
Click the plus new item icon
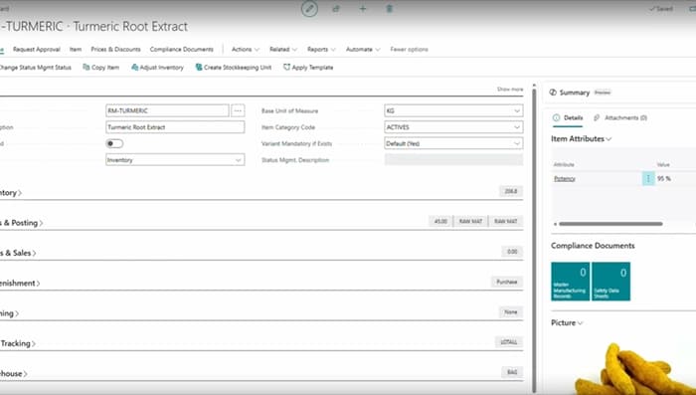point(363,8)
